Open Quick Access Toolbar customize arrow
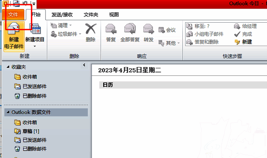This screenshot has width=267, height=158. click(34, 4)
